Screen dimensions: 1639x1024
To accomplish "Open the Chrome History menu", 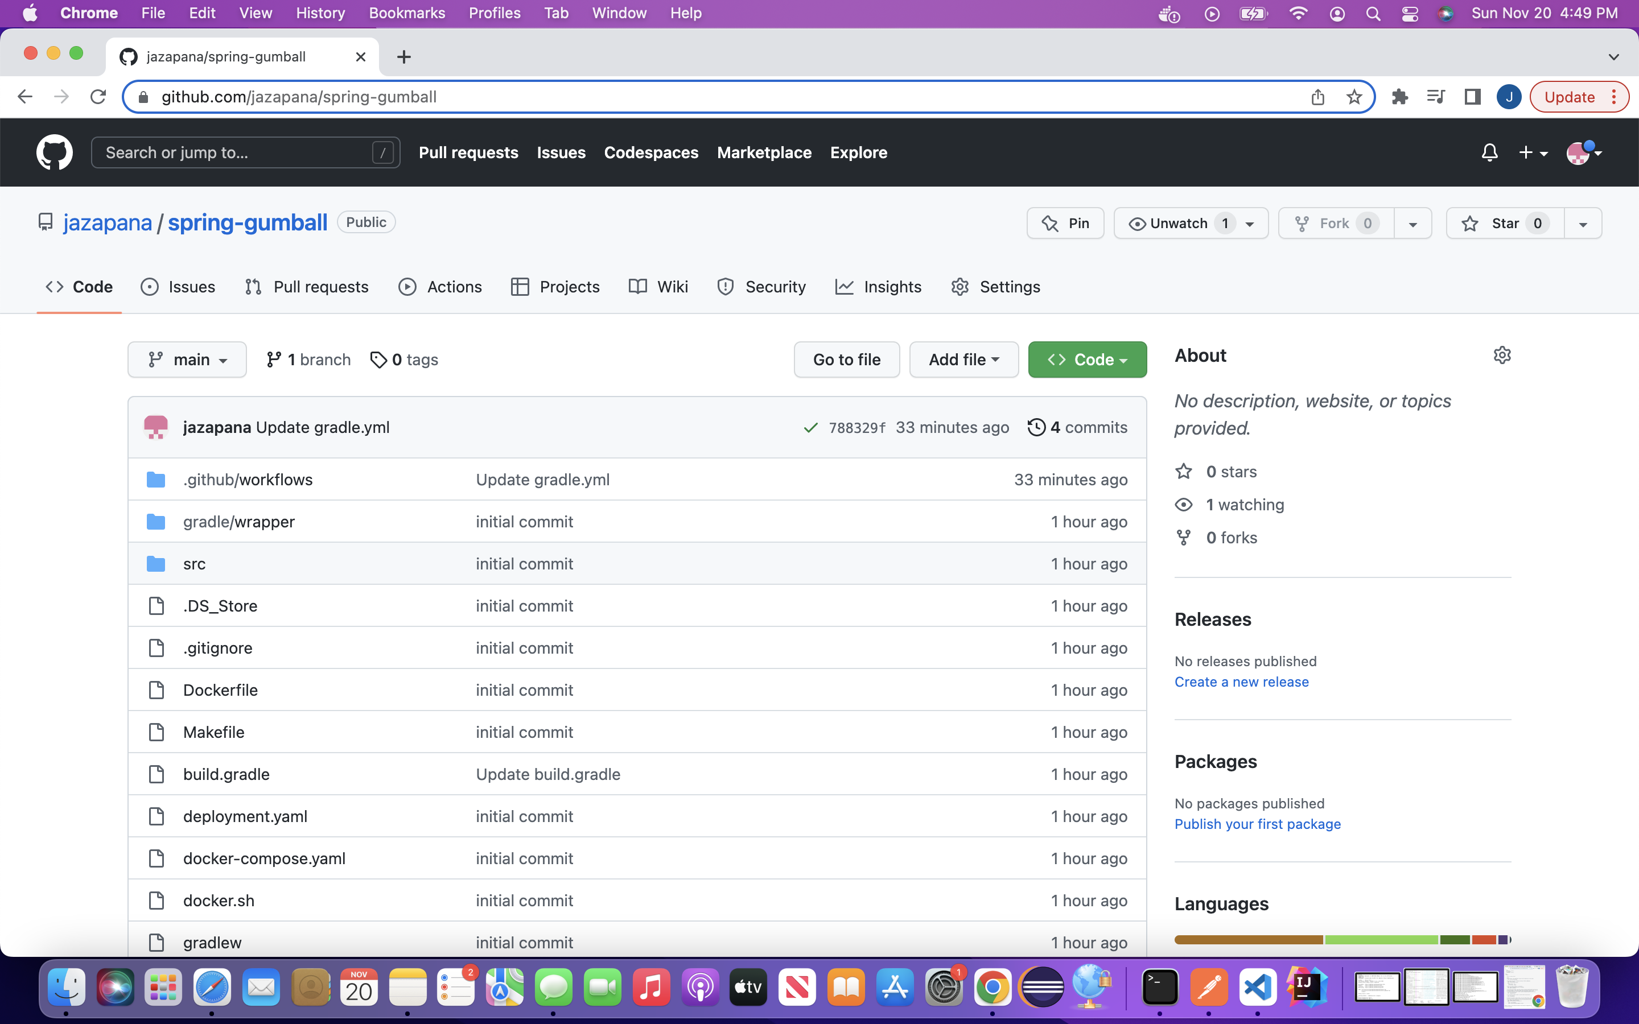I will tap(320, 13).
